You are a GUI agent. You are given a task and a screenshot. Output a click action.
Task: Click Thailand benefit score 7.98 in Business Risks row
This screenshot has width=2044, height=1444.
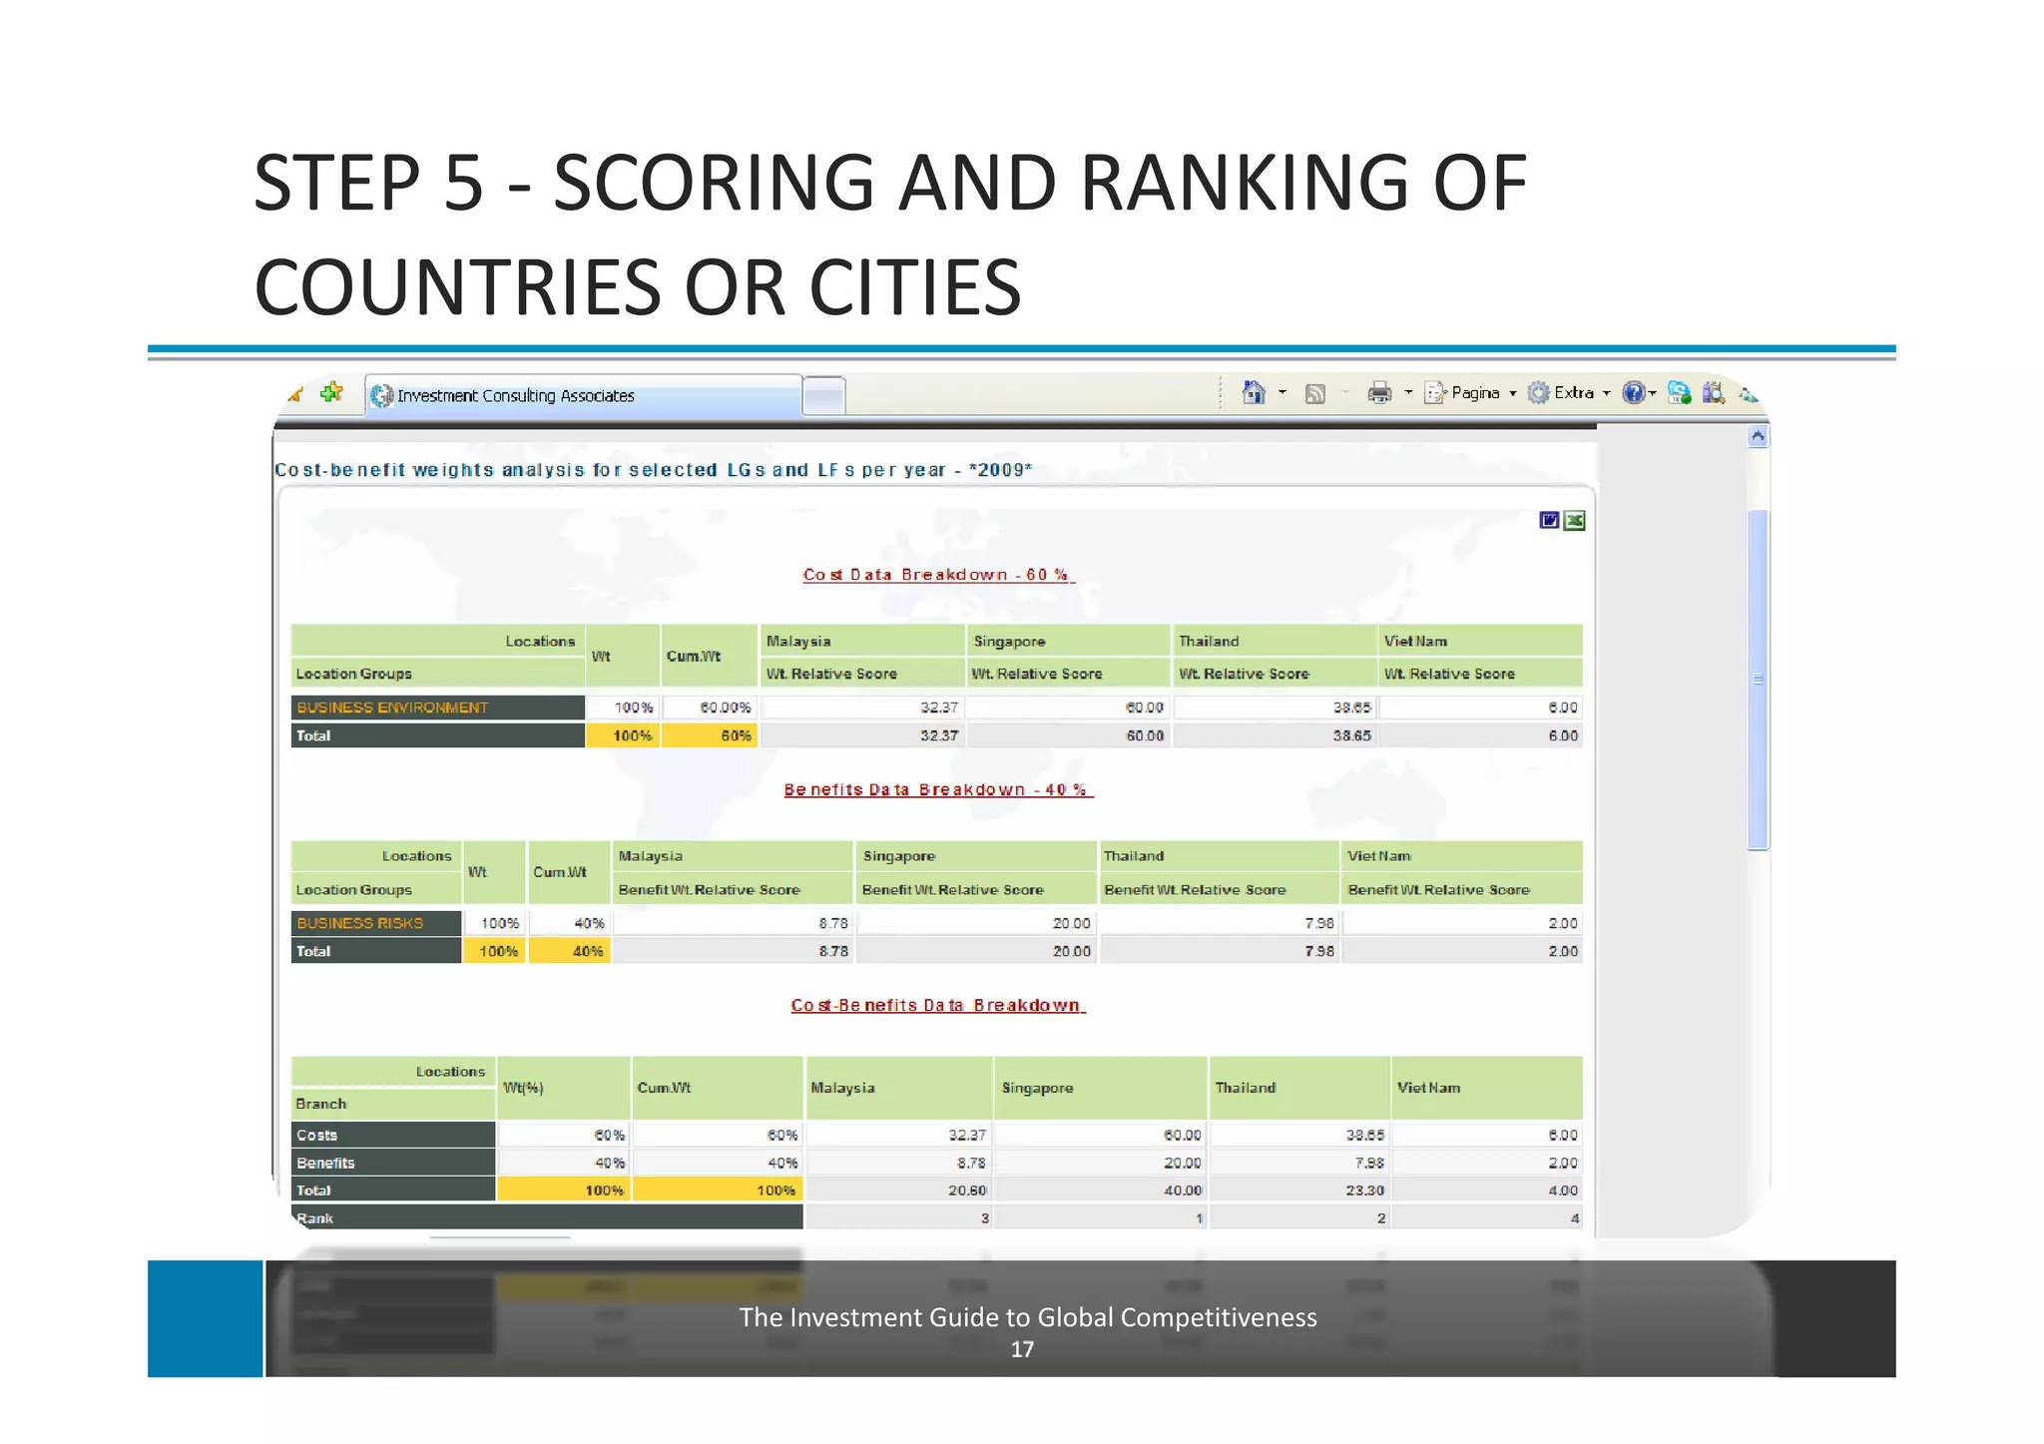coord(1219,923)
